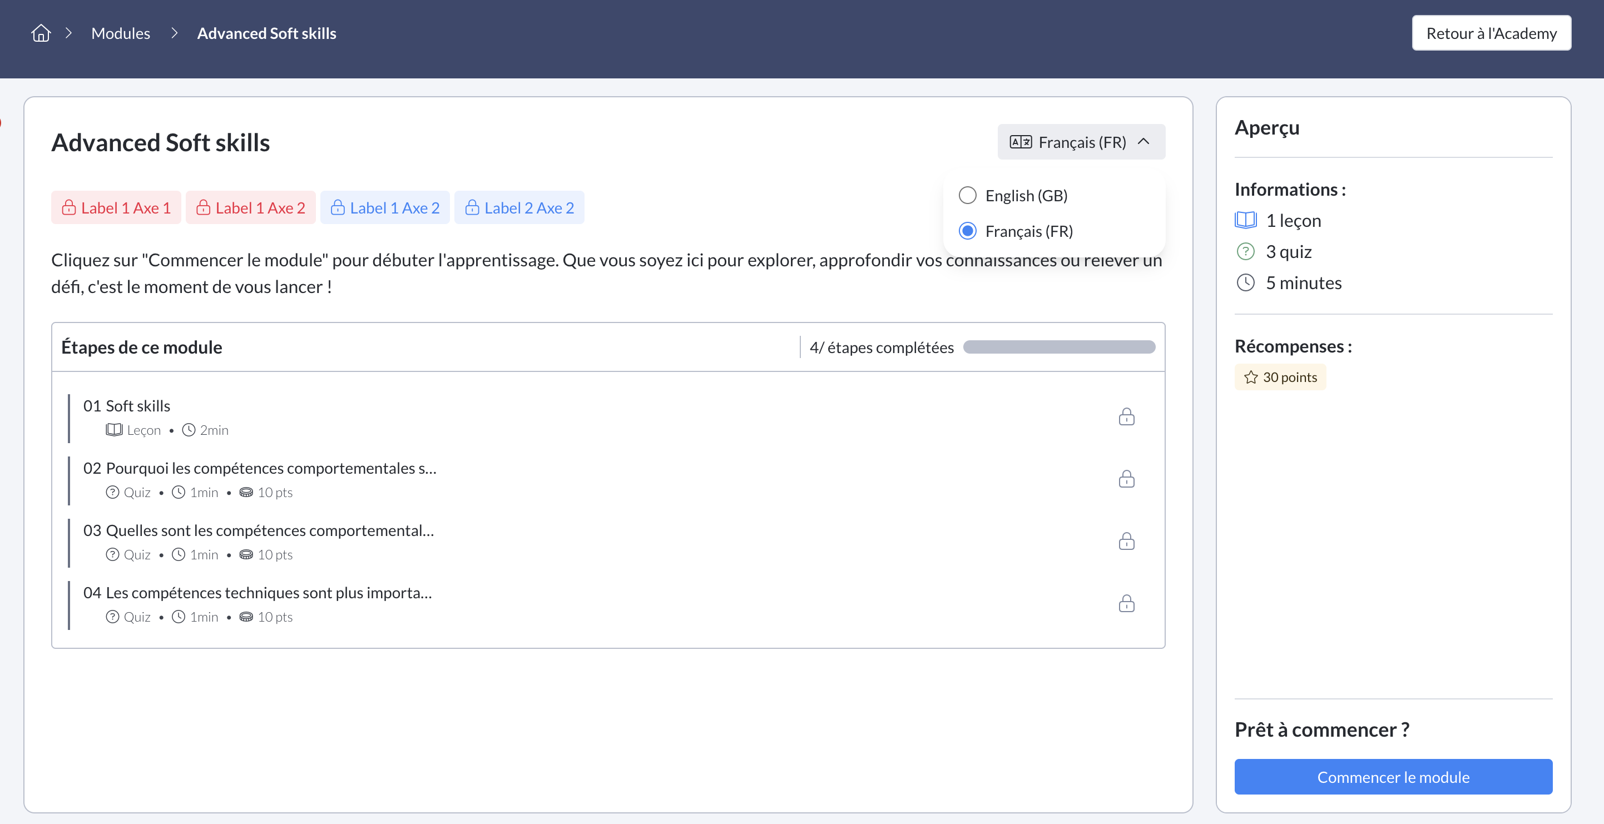Click Commencer le module button

(1393, 777)
